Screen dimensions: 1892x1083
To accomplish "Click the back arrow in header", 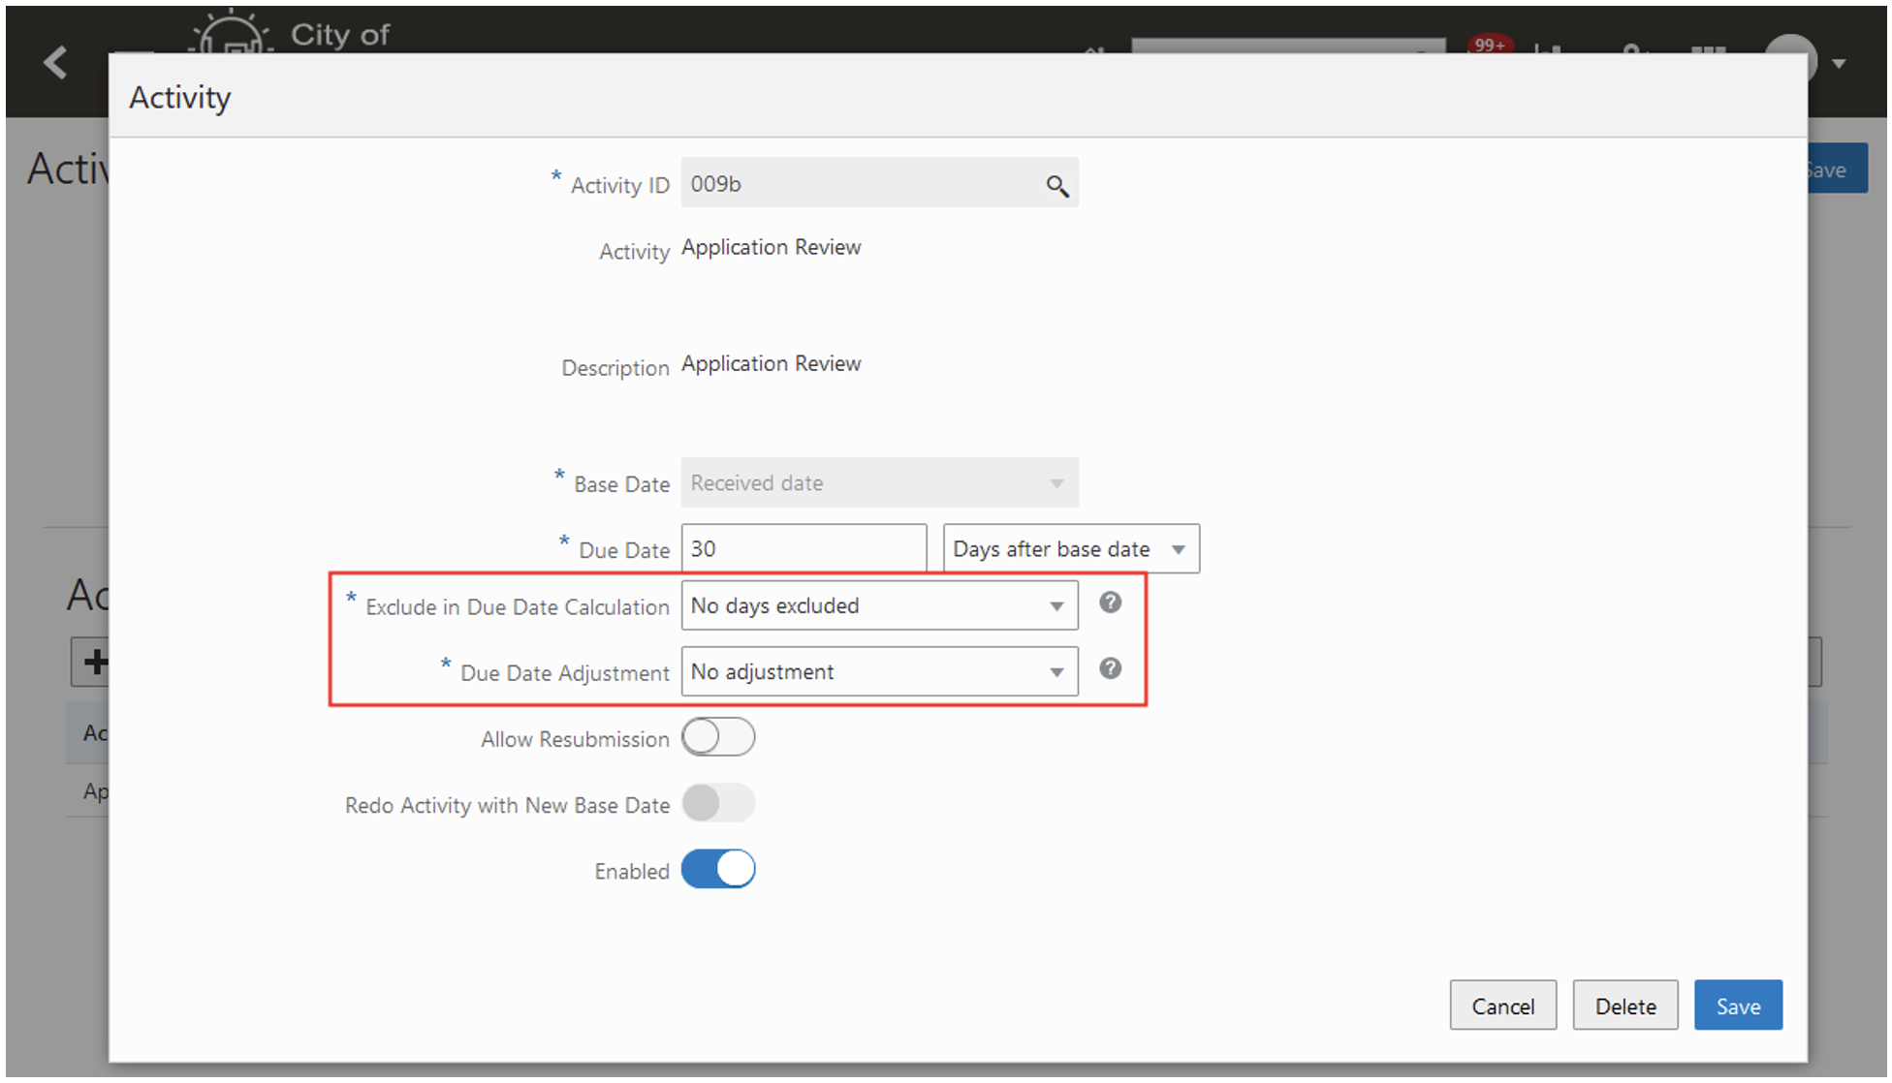I will (55, 63).
